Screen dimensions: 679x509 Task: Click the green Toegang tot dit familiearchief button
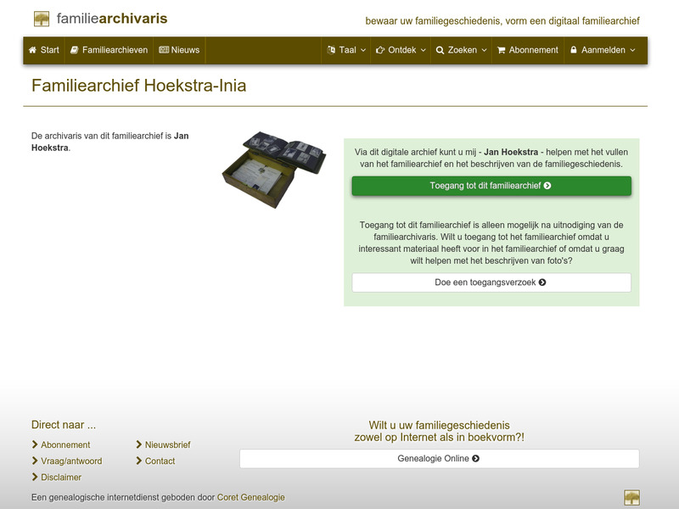coord(491,186)
